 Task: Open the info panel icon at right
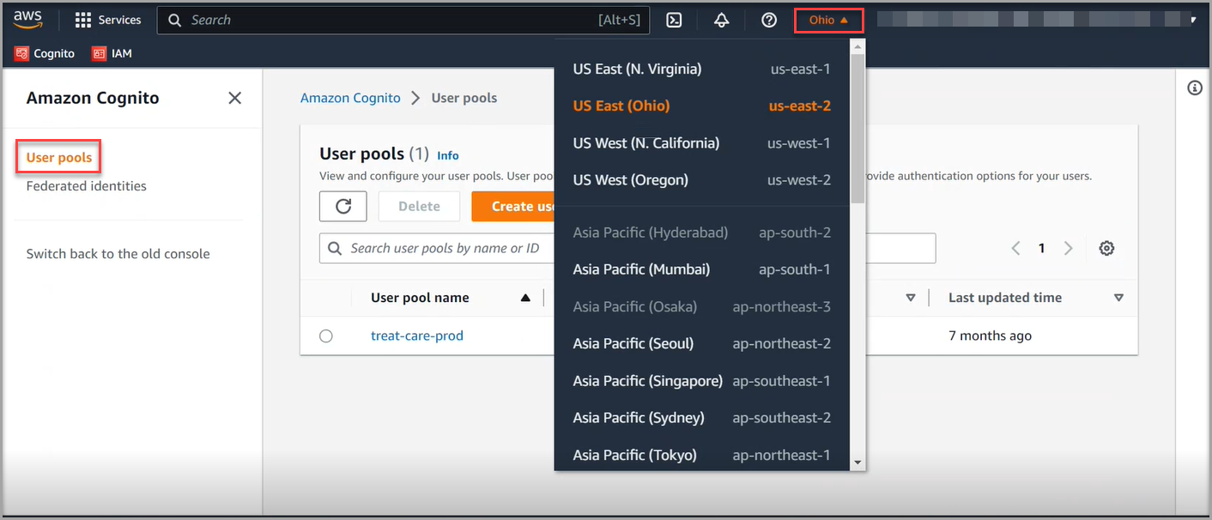pos(1194,88)
